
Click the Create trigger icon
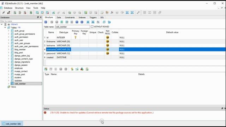pos(70,13)
